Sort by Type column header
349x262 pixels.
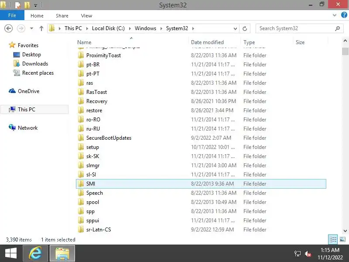pyautogui.click(x=267, y=42)
